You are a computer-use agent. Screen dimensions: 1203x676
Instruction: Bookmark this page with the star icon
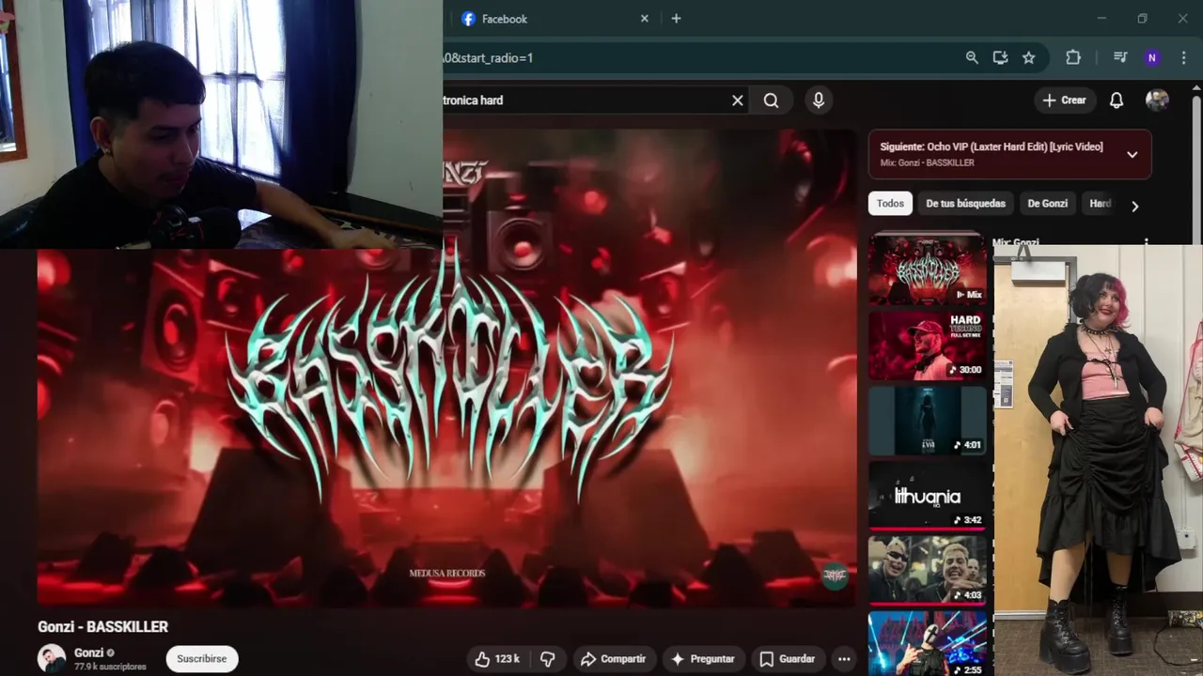click(x=1029, y=57)
